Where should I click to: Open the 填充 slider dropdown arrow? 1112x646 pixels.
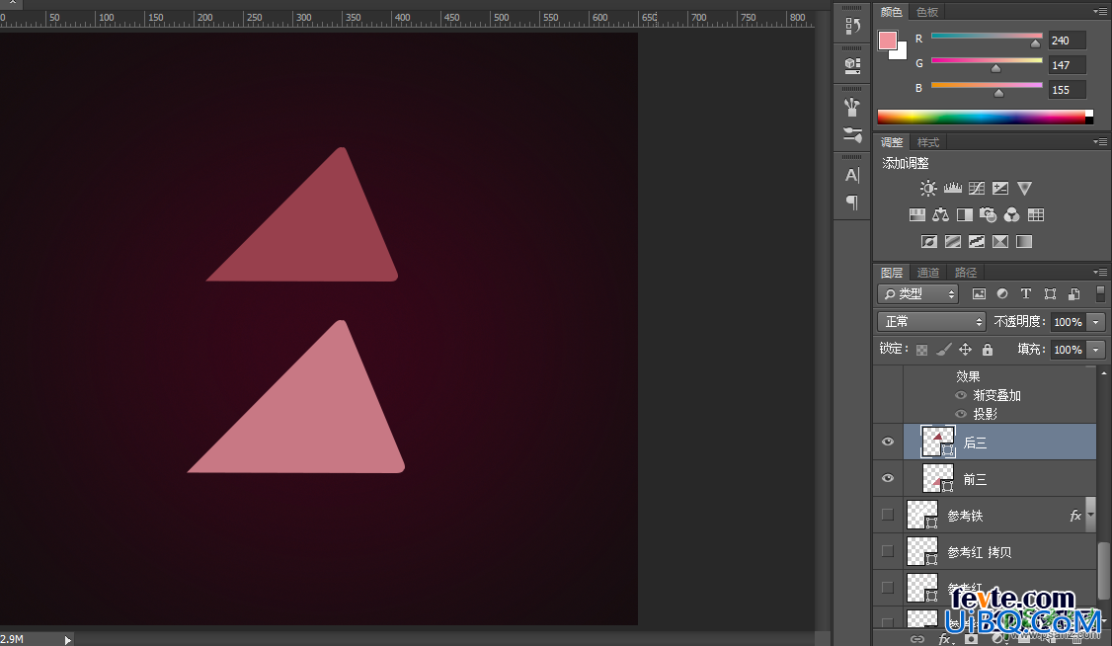click(x=1096, y=350)
